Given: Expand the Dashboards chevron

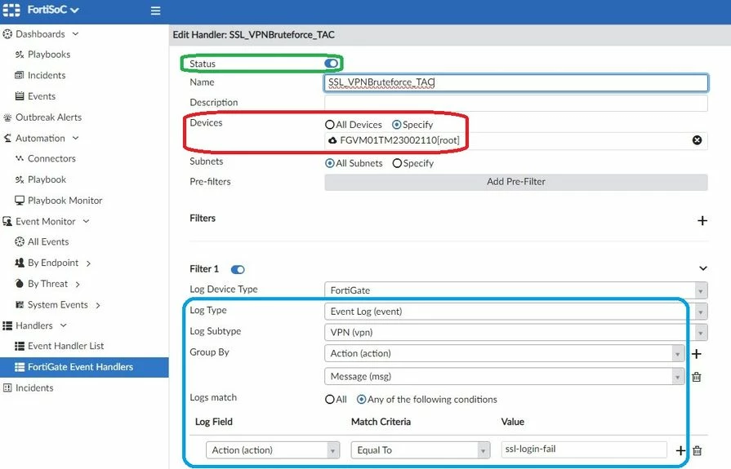Looking at the screenshot, I should 75,34.
